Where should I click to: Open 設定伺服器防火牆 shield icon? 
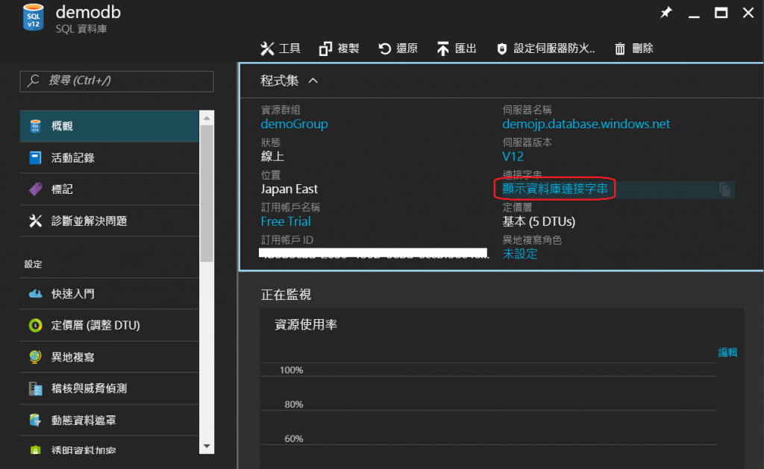(x=502, y=48)
